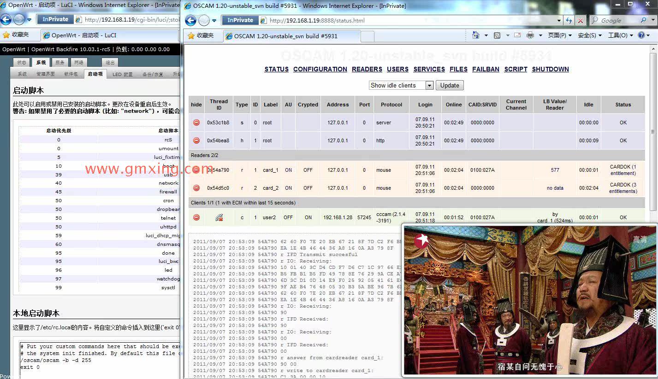Hide the card_1 reader row
Image resolution: width=658 pixels, height=379 pixels.
coord(196,170)
